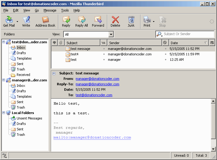The image size is (217, 160).
Task: Toggle read status dot for 'test4' message
Action: pyautogui.click(x=104, y=54)
